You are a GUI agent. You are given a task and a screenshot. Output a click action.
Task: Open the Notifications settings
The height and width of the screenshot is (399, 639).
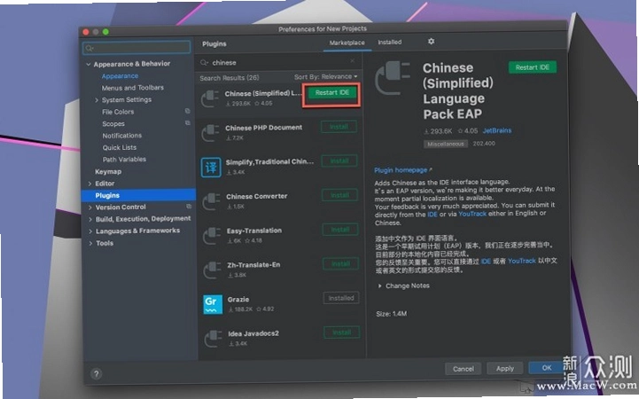pyautogui.click(x=121, y=136)
